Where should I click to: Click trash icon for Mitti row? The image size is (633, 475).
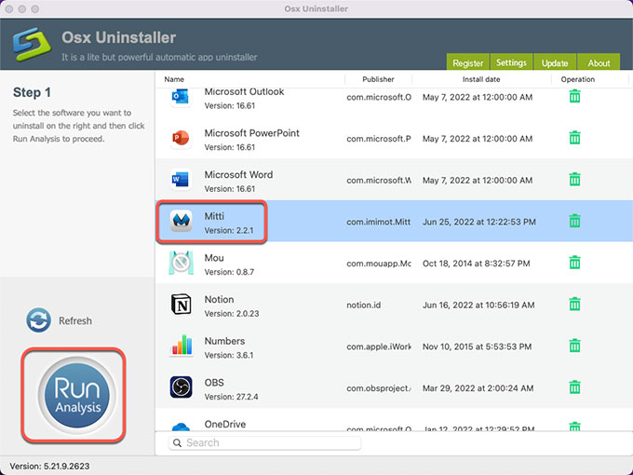(x=574, y=221)
